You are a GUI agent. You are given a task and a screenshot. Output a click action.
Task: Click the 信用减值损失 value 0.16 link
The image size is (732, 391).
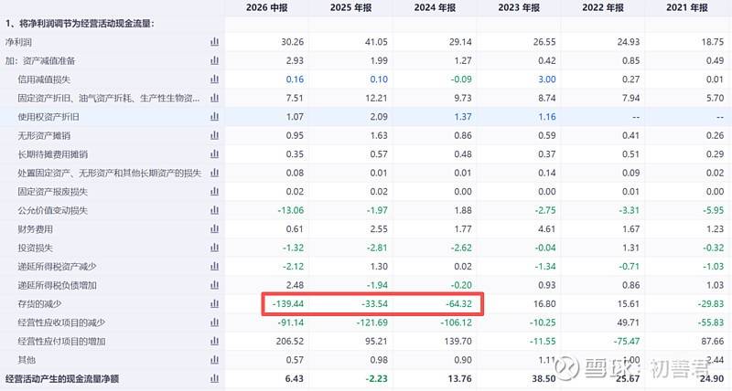tap(295, 79)
